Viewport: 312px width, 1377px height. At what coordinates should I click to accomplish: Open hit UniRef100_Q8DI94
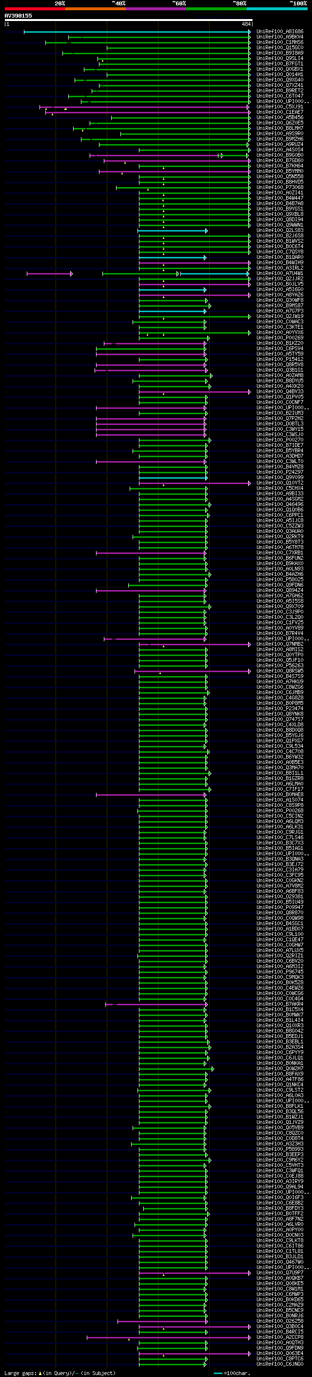click(280, 220)
